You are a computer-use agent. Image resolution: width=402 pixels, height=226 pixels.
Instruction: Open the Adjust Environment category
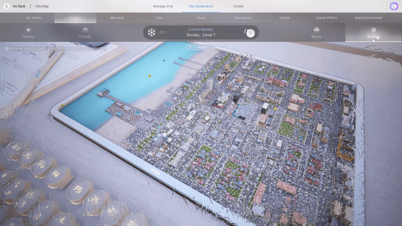click(368, 18)
